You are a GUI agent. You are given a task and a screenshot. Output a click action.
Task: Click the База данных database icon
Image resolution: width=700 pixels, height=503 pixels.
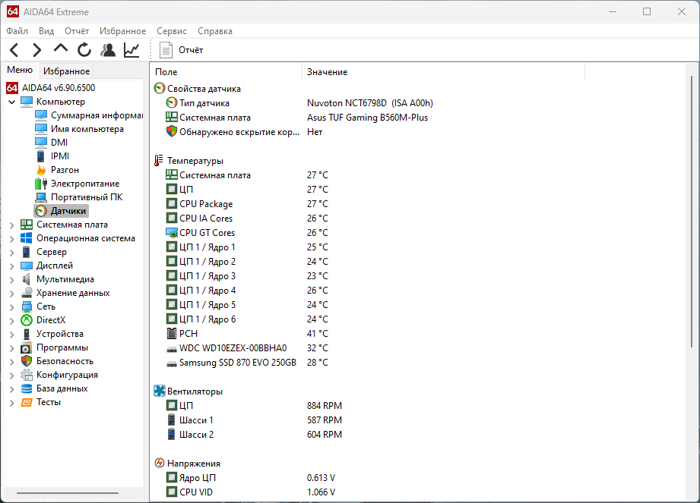coord(27,388)
